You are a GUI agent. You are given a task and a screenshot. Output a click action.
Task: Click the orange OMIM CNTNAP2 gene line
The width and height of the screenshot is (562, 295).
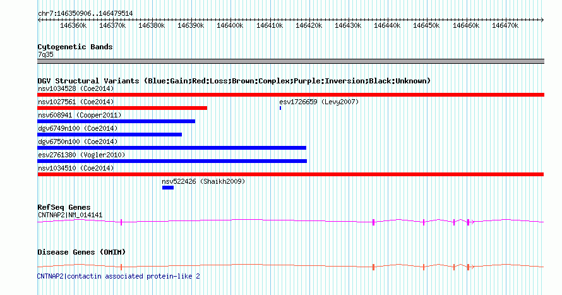tap(290, 267)
